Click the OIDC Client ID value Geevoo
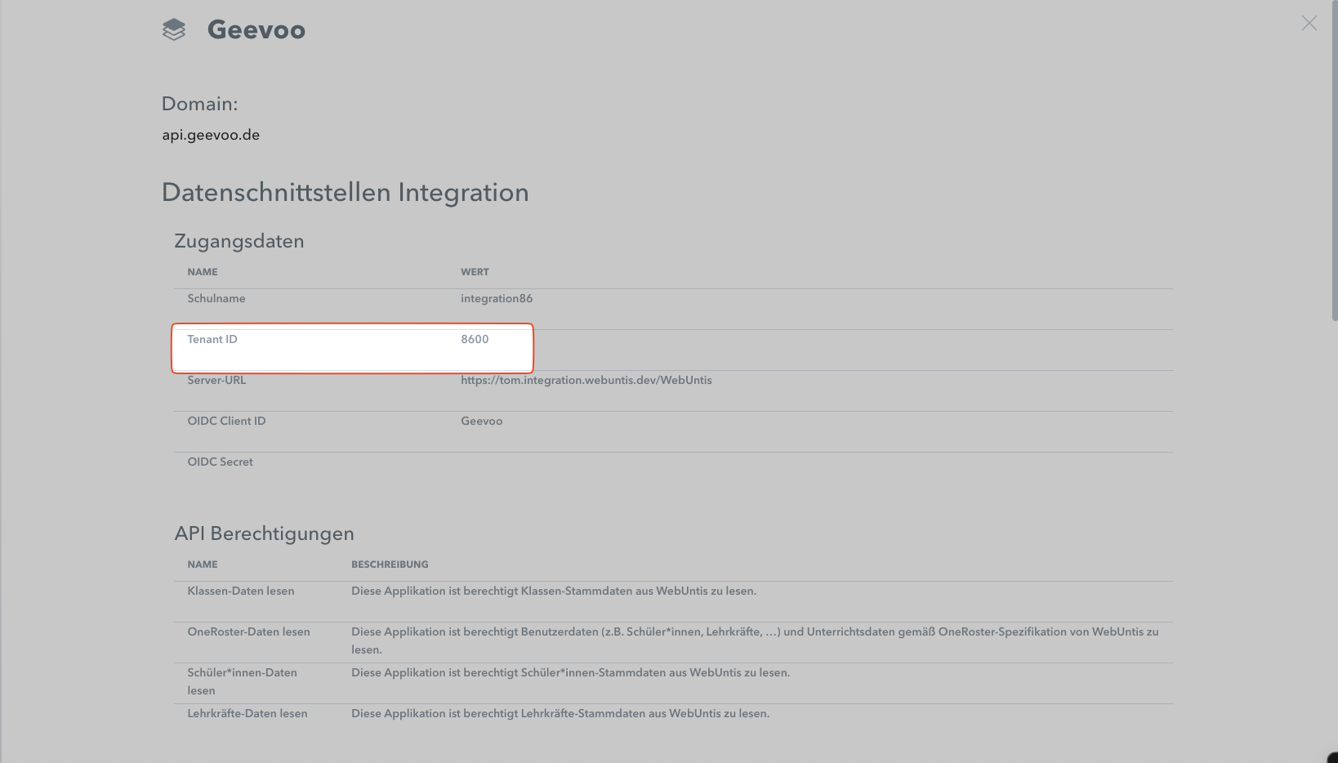 click(x=482, y=421)
